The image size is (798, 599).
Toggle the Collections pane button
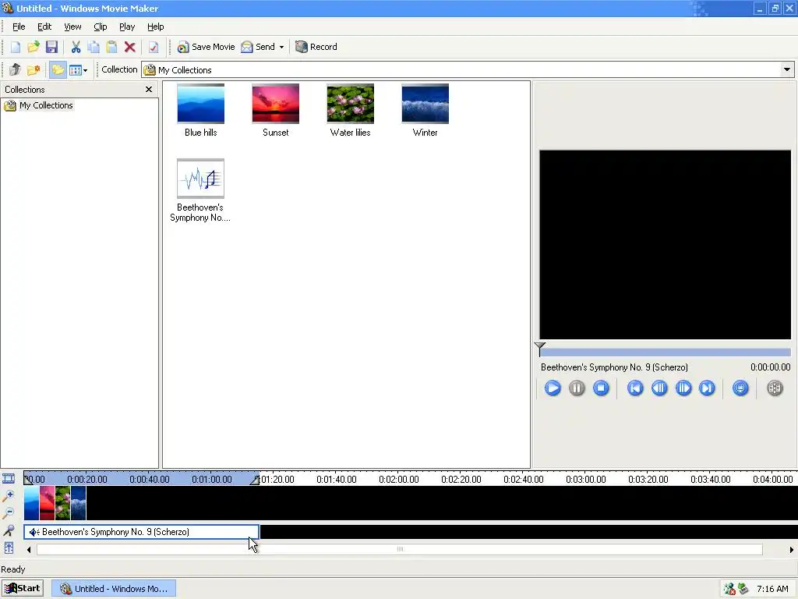click(58, 69)
